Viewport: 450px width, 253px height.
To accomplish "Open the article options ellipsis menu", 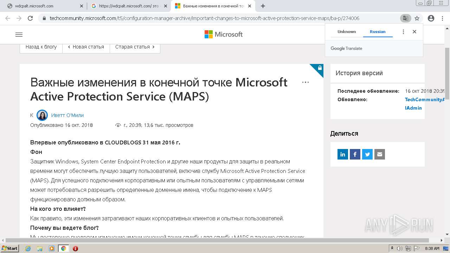I will click(306, 82).
